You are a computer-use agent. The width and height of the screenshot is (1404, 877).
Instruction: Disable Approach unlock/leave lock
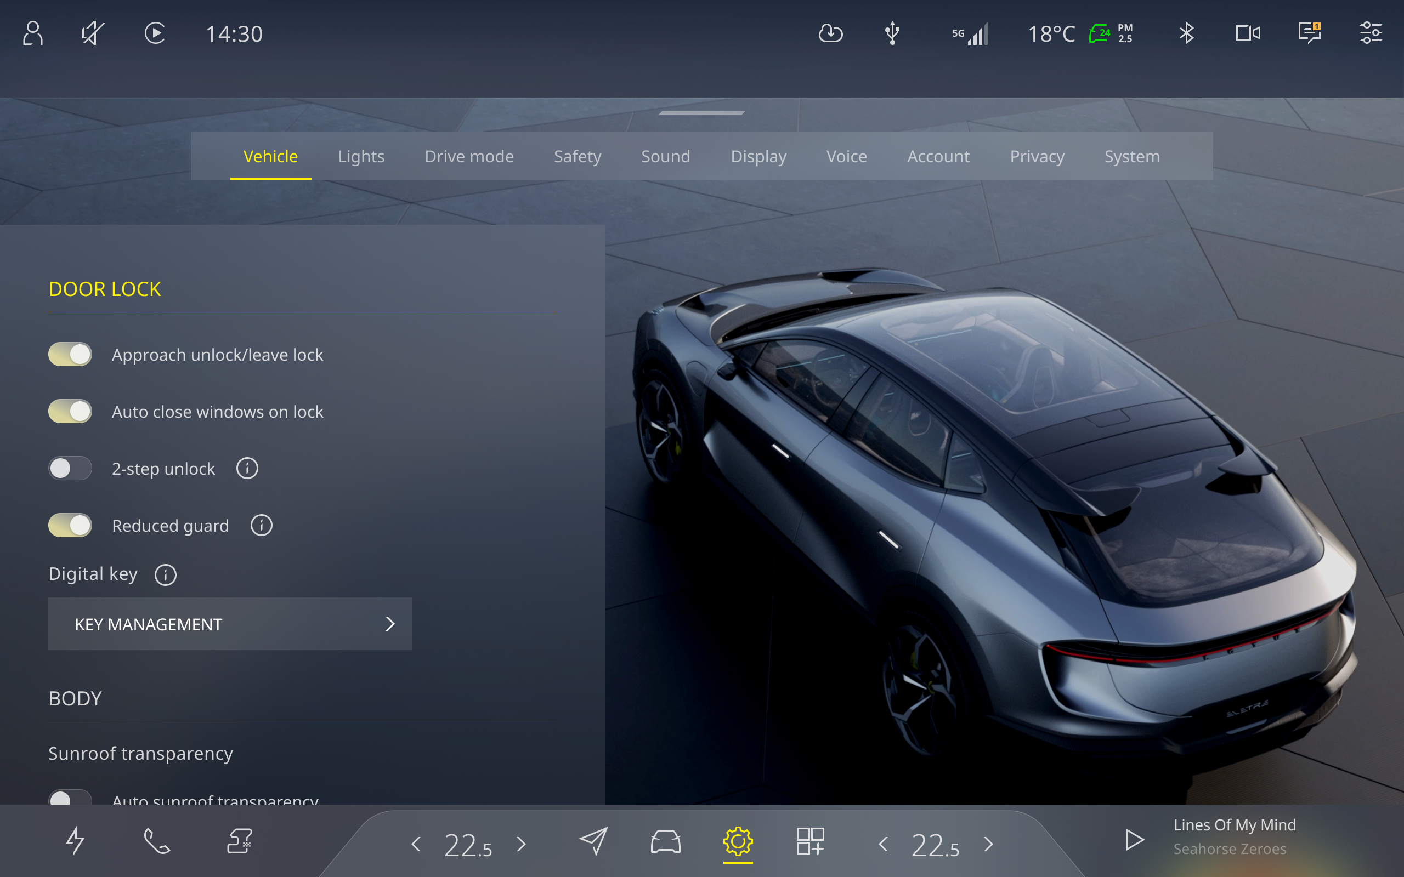coord(70,354)
